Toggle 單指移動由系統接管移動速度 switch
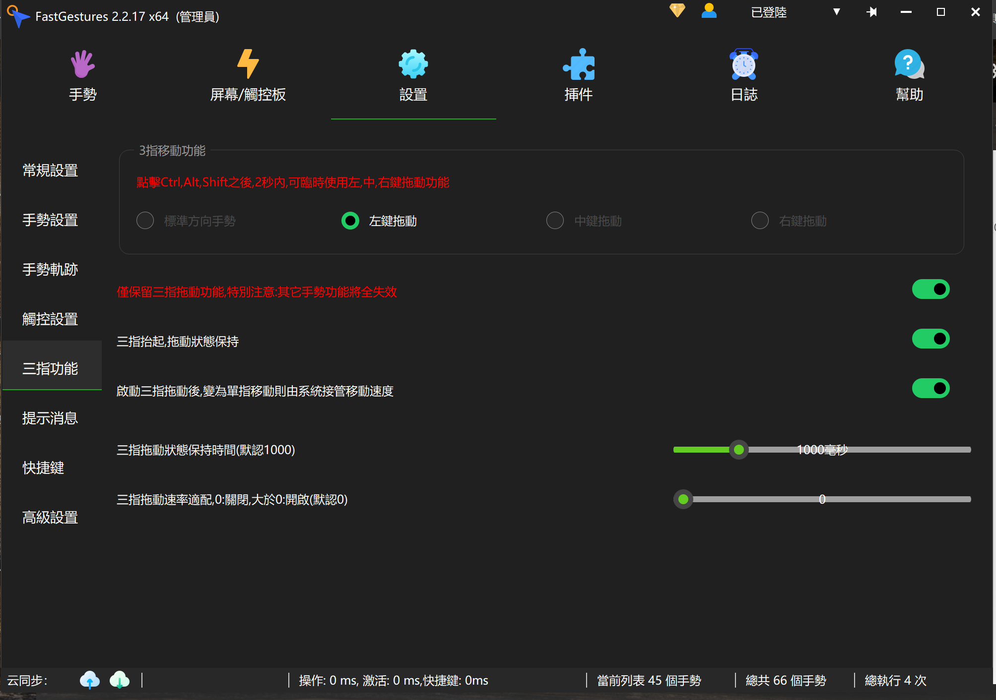 (931, 388)
